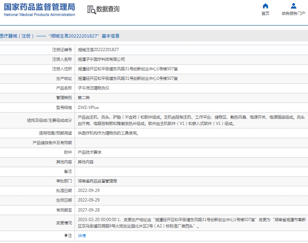Click the 数据查询 search document icon

point(91,10)
